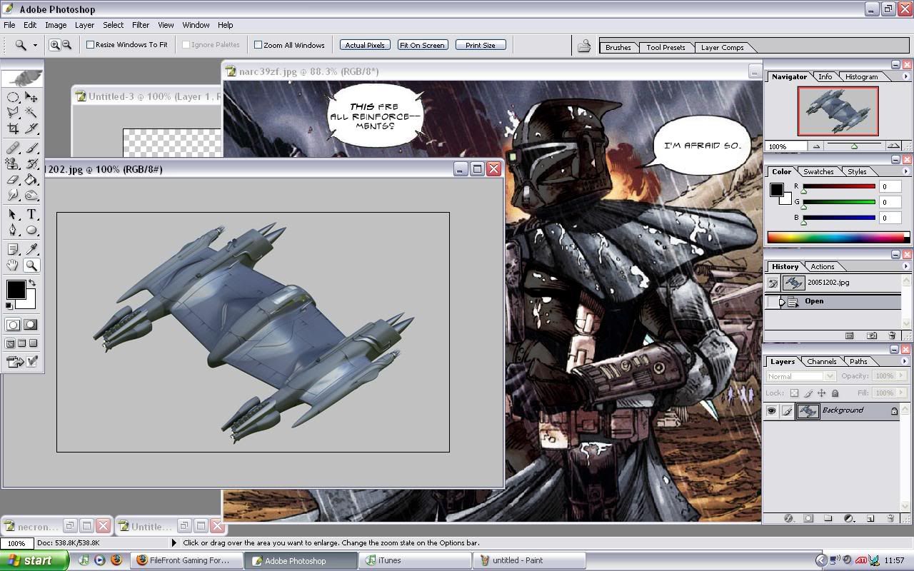Open the Image menu

[x=56, y=25]
